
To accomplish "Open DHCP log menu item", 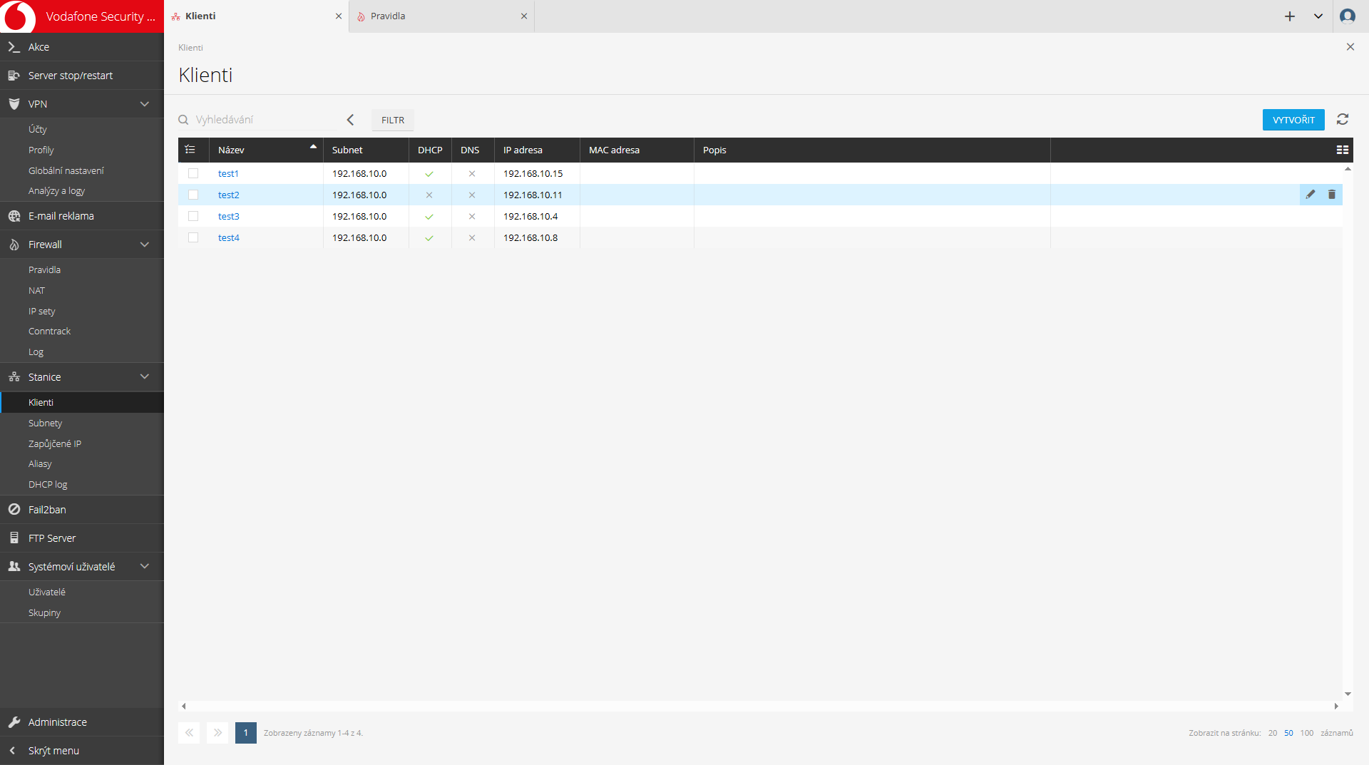I will [48, 484].
